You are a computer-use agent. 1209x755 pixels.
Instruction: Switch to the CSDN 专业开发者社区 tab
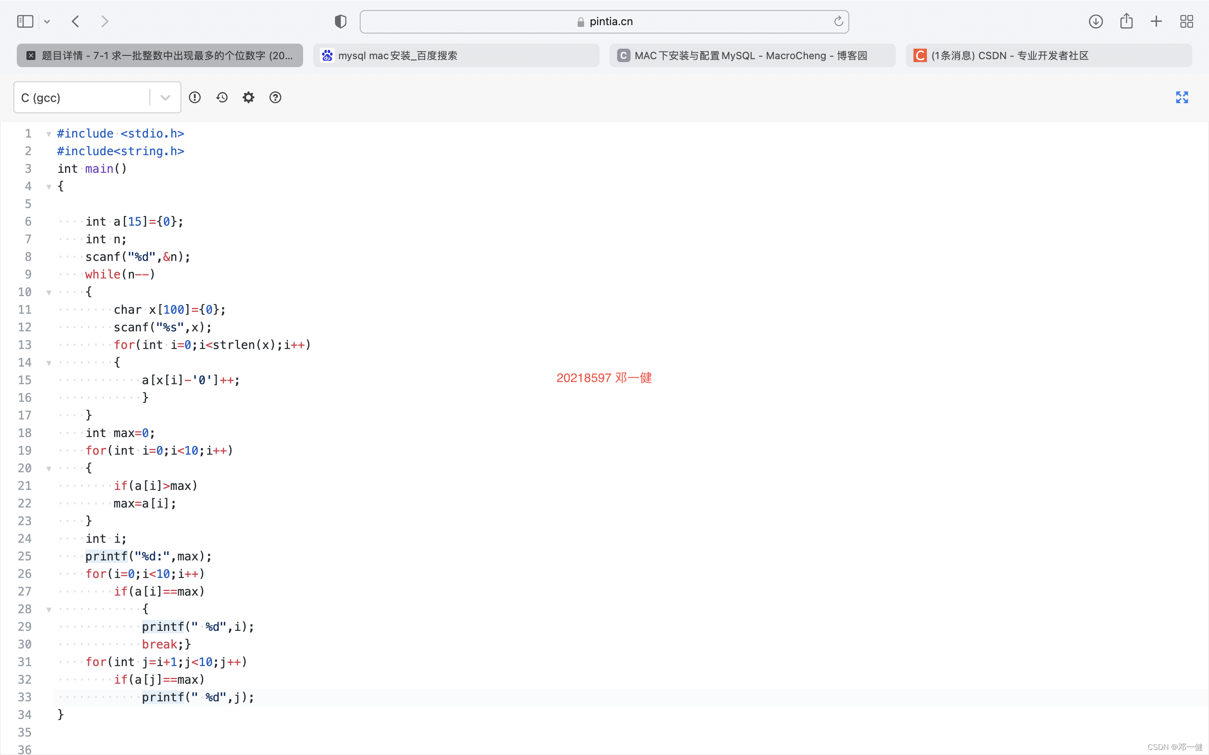tap(1048, 55)
